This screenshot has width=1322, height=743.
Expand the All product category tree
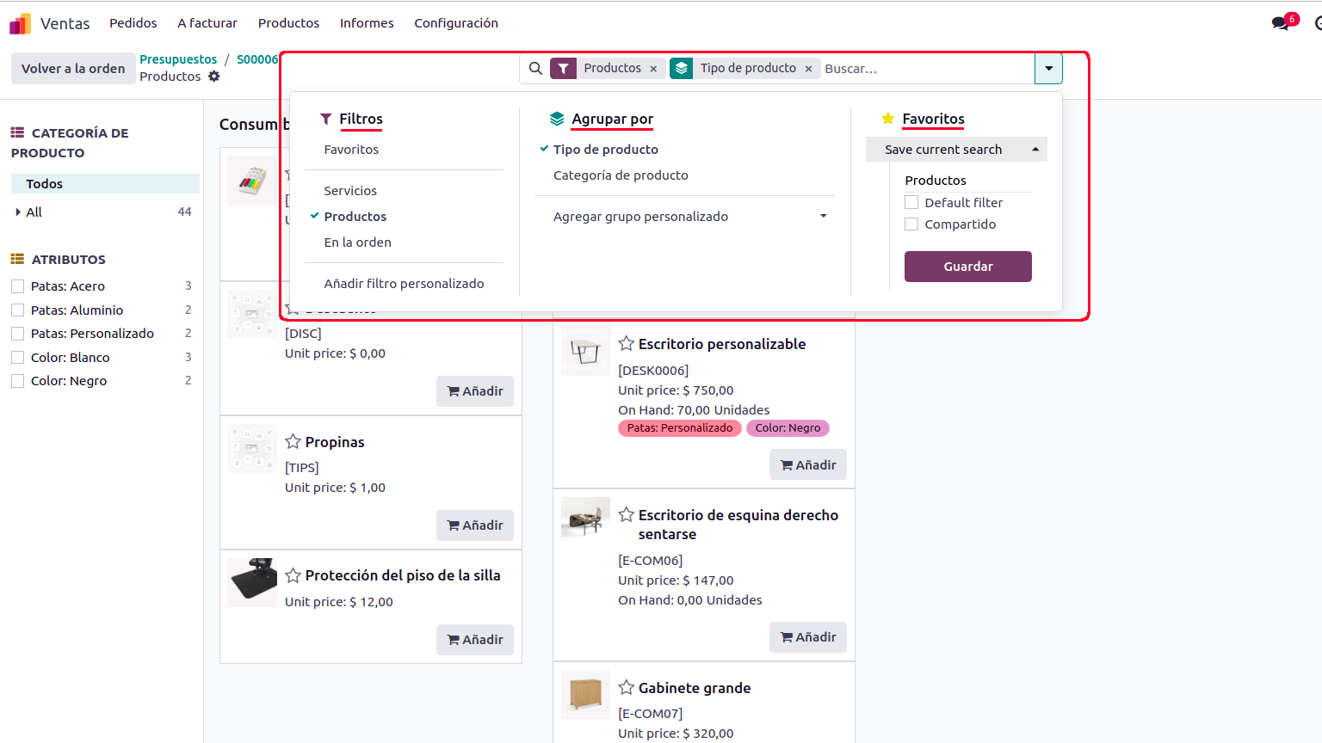click(x=20, y=212)
